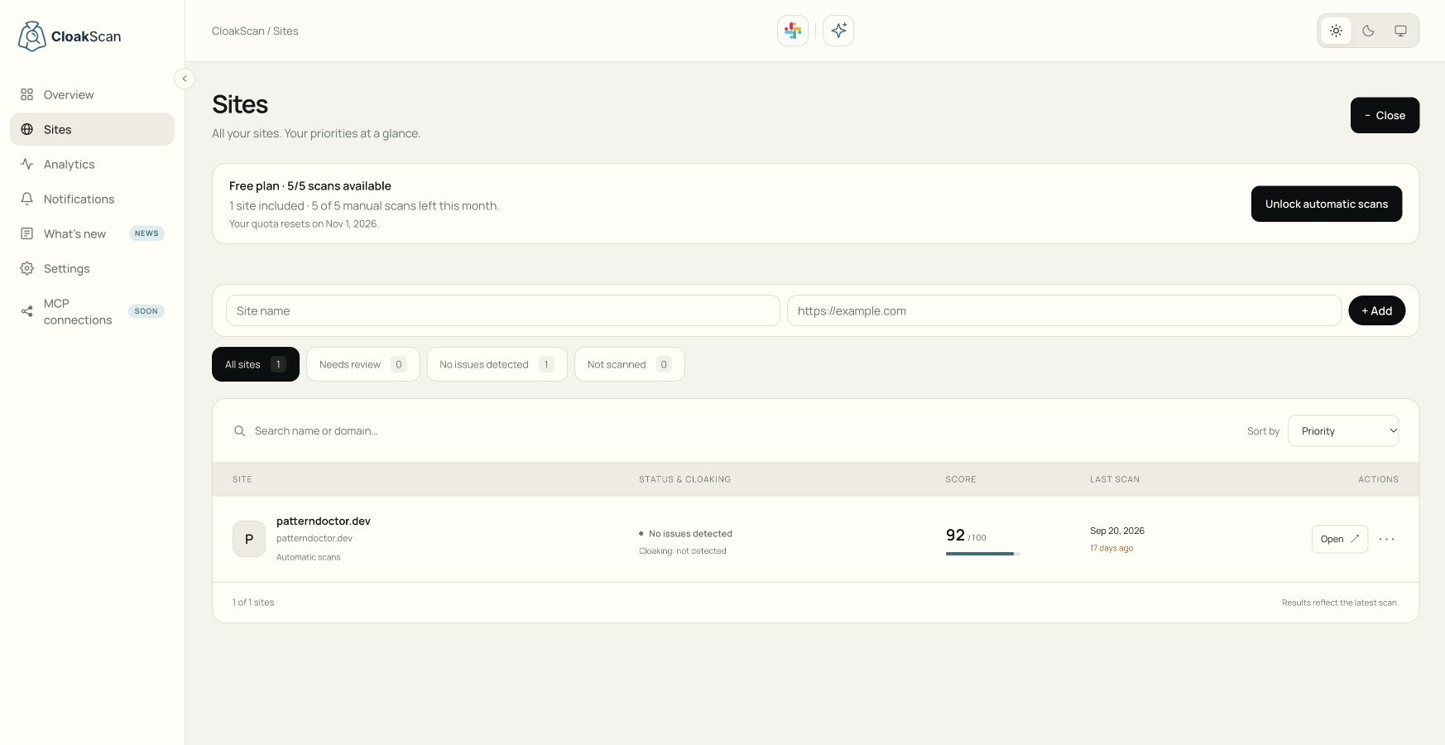Click 'Free plan · 5/5 scans available' heading
1445x745 pixels.
point(310,186)
